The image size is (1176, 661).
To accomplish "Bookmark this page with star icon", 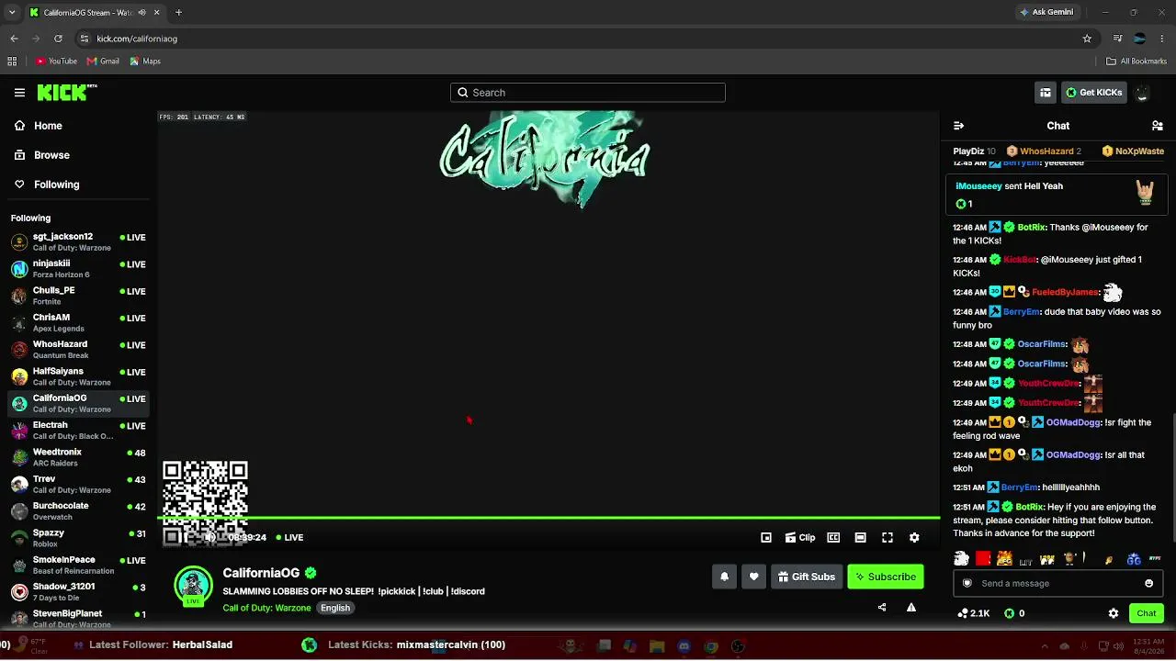I will point(1087,39).
